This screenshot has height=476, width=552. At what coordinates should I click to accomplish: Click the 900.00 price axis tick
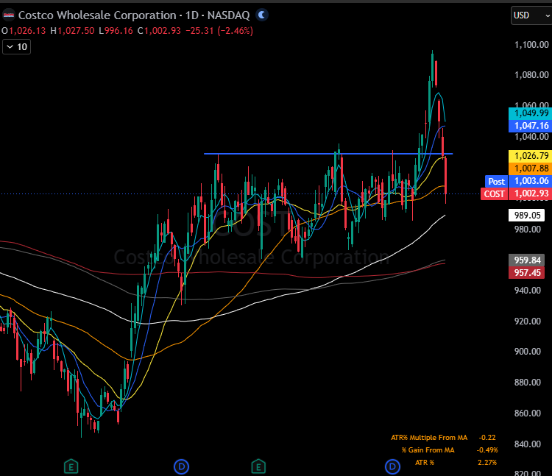[x=528, y=352]
